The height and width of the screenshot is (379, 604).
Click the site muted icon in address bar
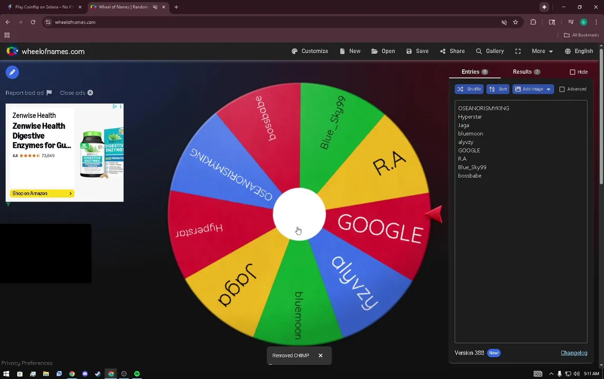[x=504, y=22]
